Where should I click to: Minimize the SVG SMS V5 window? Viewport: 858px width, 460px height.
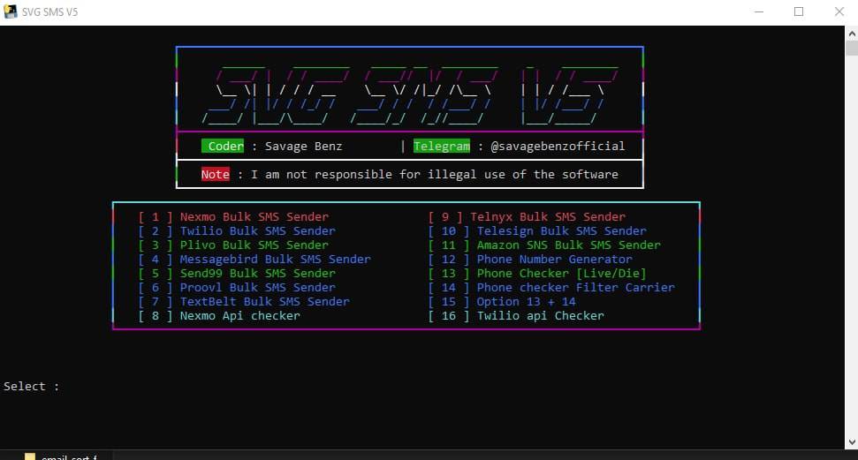[x=759, y=12]
